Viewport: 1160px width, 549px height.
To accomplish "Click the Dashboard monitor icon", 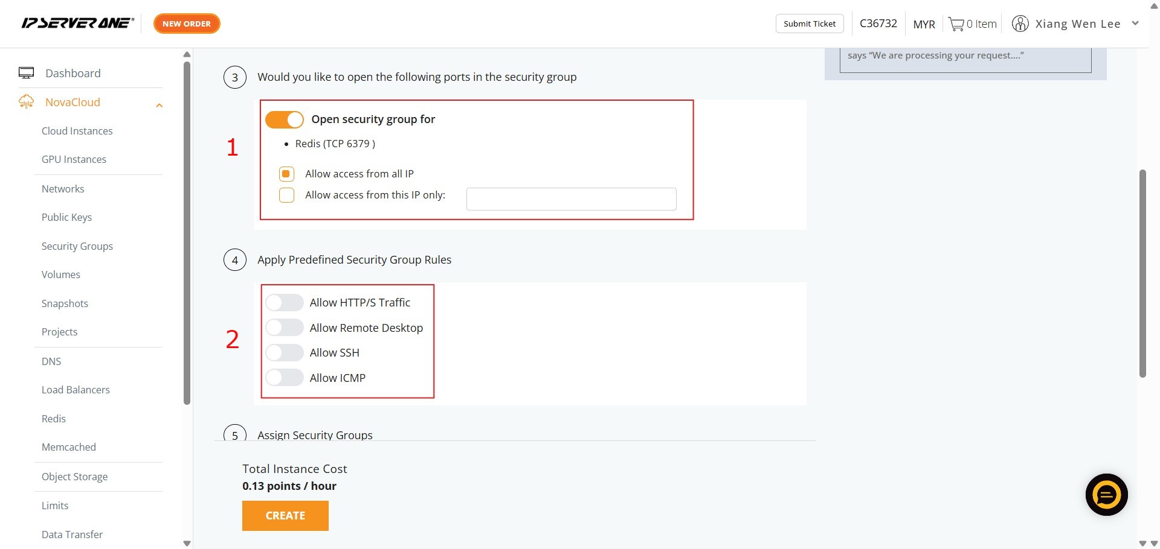I will click(x=27, y=73).
